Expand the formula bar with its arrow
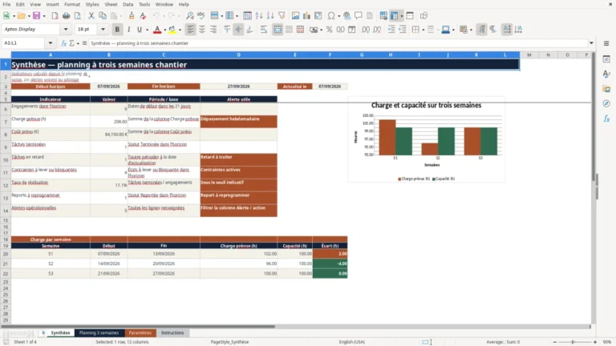 [591, 43]
